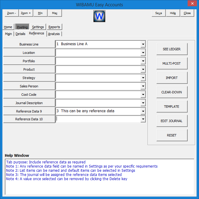Save using the Save button
The image size is (199, 199).
click(x=159, y=13)
